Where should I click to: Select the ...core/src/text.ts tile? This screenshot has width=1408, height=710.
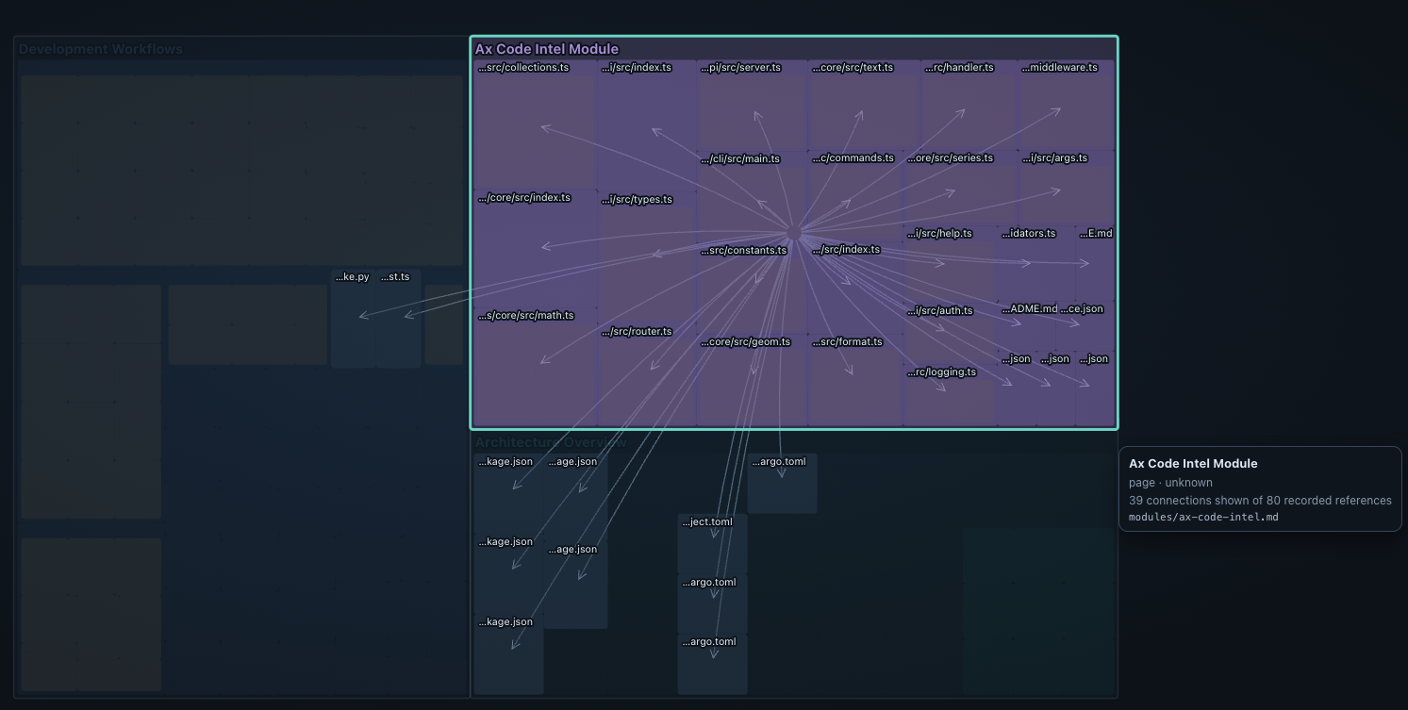click(864, 105)
